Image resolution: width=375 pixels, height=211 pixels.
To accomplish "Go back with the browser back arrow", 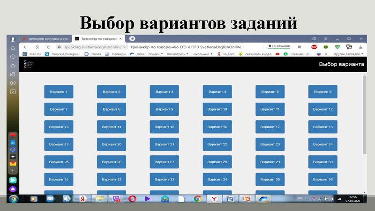I will coord(26,47).
